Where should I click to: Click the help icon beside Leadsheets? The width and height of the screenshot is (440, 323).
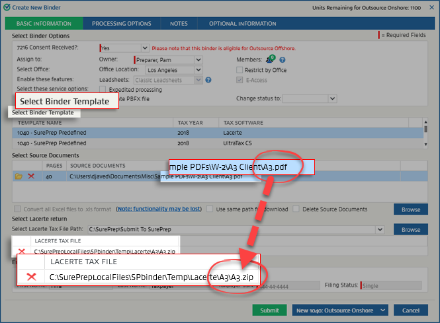[208, 80]
